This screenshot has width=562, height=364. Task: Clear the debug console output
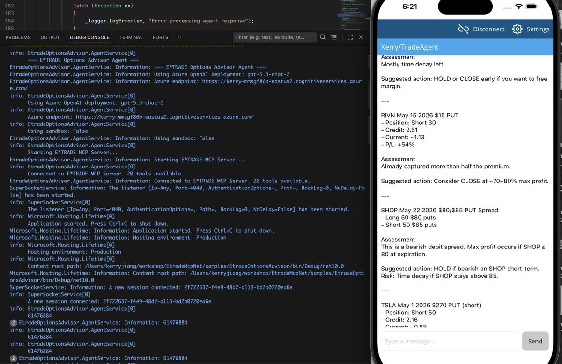point(333,37)
